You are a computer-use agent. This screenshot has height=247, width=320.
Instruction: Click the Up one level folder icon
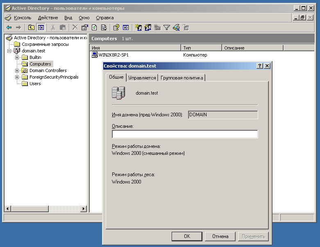coord(31,27)
